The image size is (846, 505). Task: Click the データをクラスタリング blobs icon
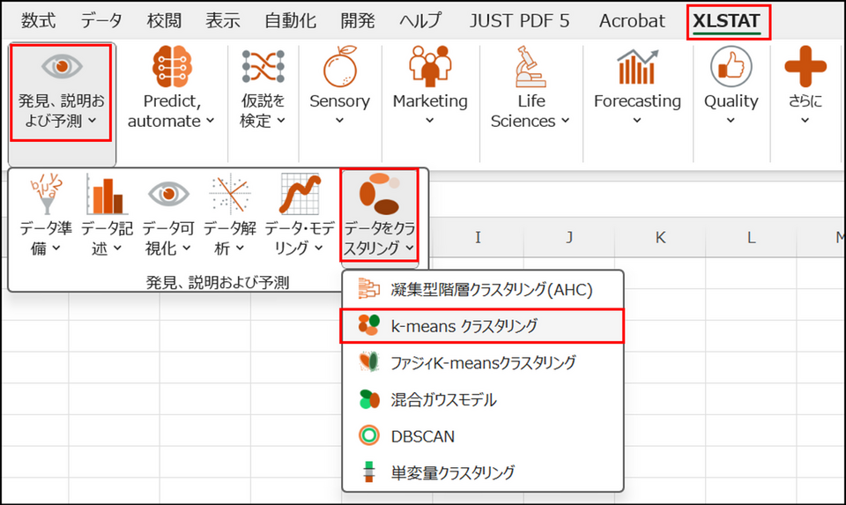pyautogui.click(x=379, y=194)
